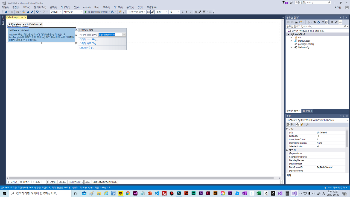Switch to 팀 탐색기 tab

tap(307, 111)
